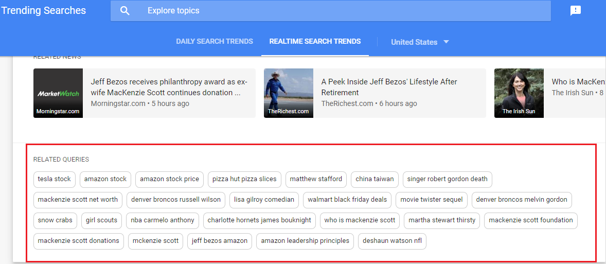Click the search magnifier icon
The width and height of the screenshot is (606, 264).
click(124, 11)
